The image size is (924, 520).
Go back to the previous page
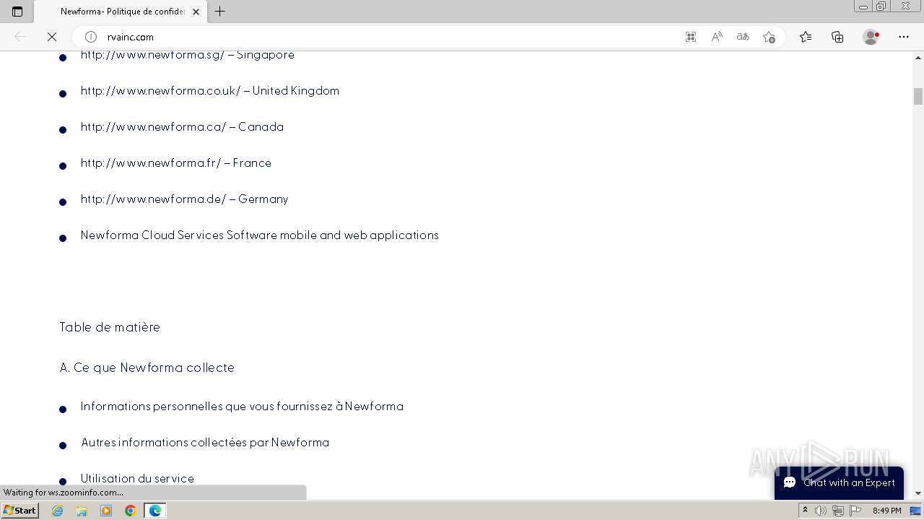pos(20,37)
